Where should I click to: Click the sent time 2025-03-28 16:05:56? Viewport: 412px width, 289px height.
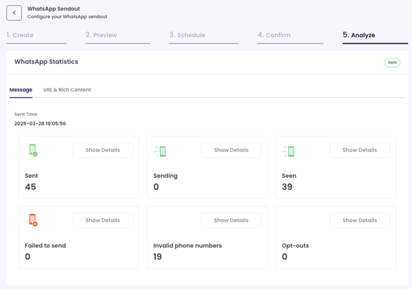(40, 123)
